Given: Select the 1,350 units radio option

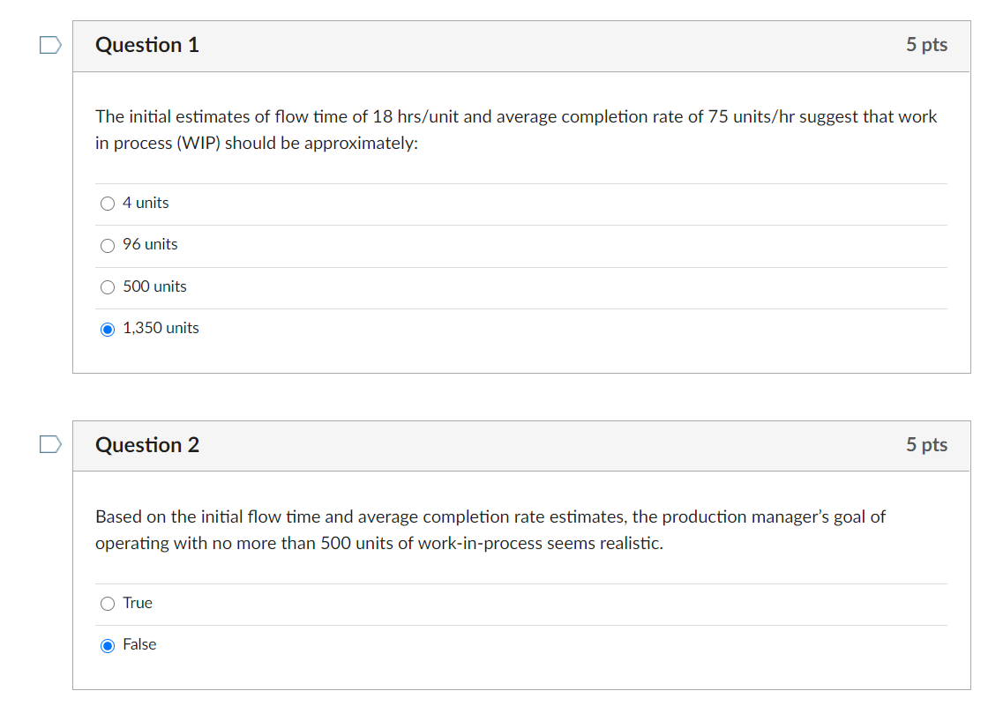Looking at the screenshot, I should click(108, 329).
